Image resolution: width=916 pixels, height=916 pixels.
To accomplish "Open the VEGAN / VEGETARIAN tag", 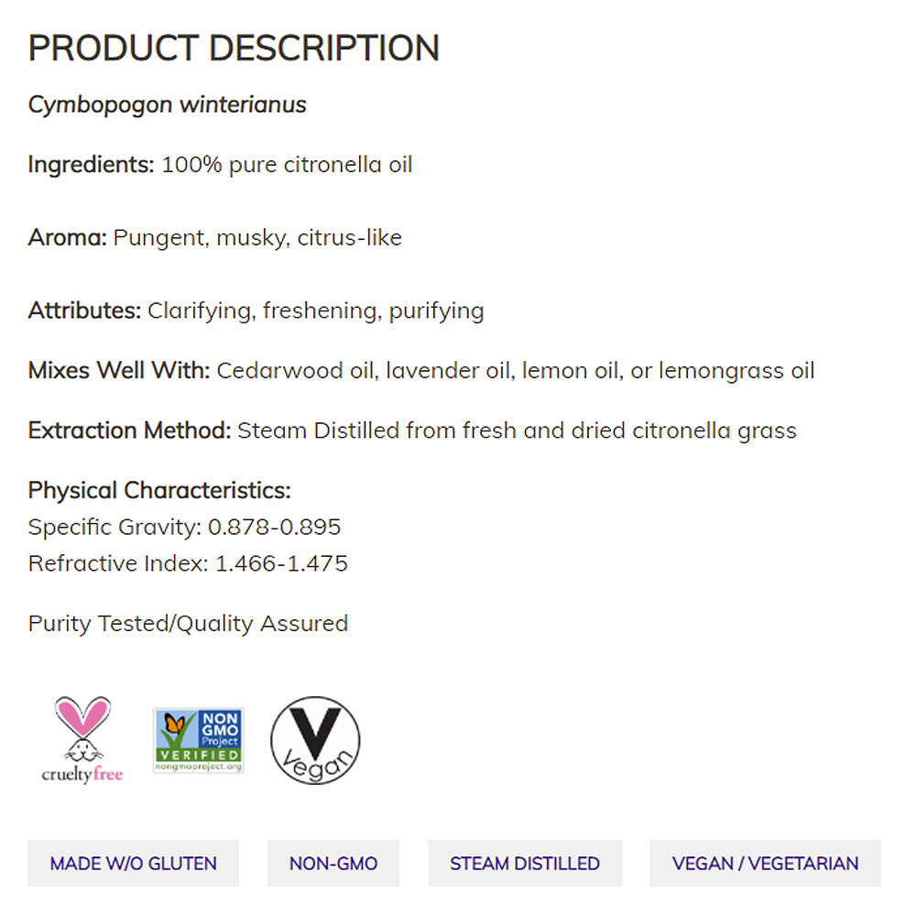I will click(765, 863).
